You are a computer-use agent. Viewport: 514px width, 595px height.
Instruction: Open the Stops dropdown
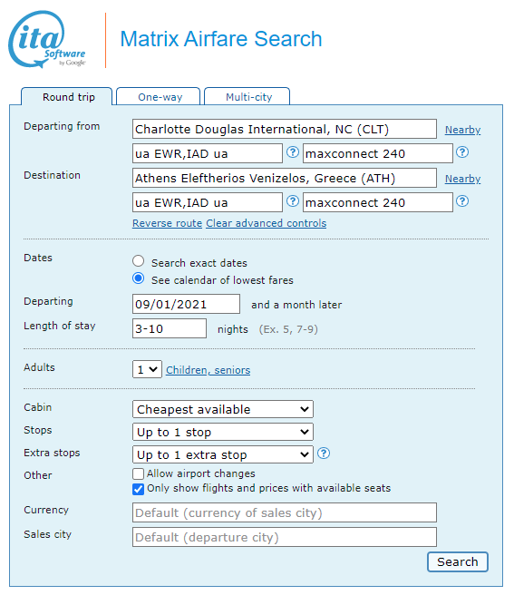(x=223, y=432)
